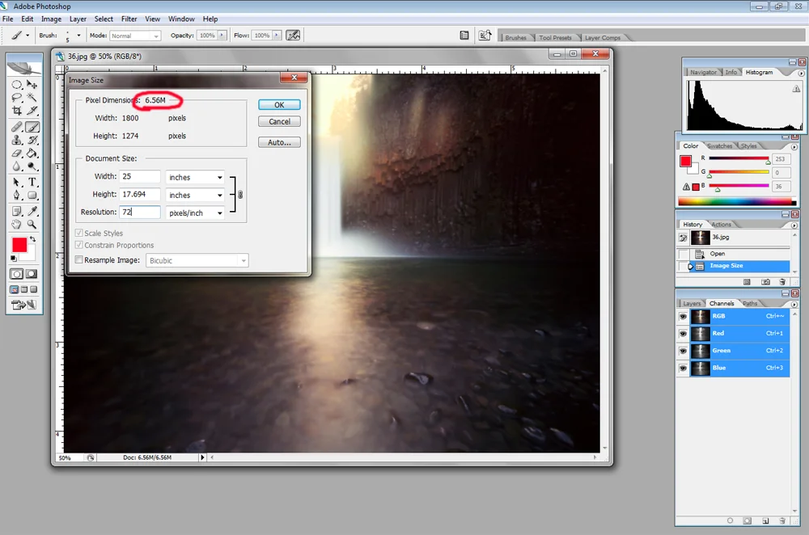
Task: Open the Filter menu
Action: 129,19
